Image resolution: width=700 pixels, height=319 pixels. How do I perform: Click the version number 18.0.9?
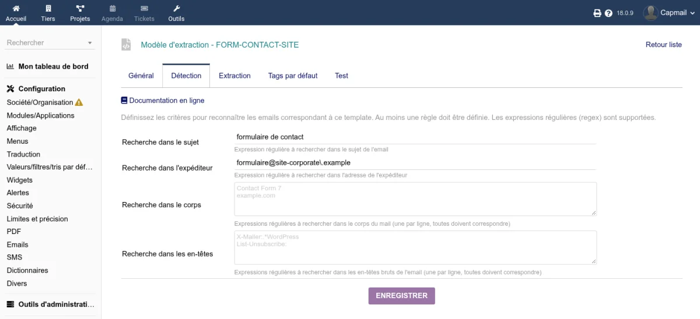pos(625,13)
